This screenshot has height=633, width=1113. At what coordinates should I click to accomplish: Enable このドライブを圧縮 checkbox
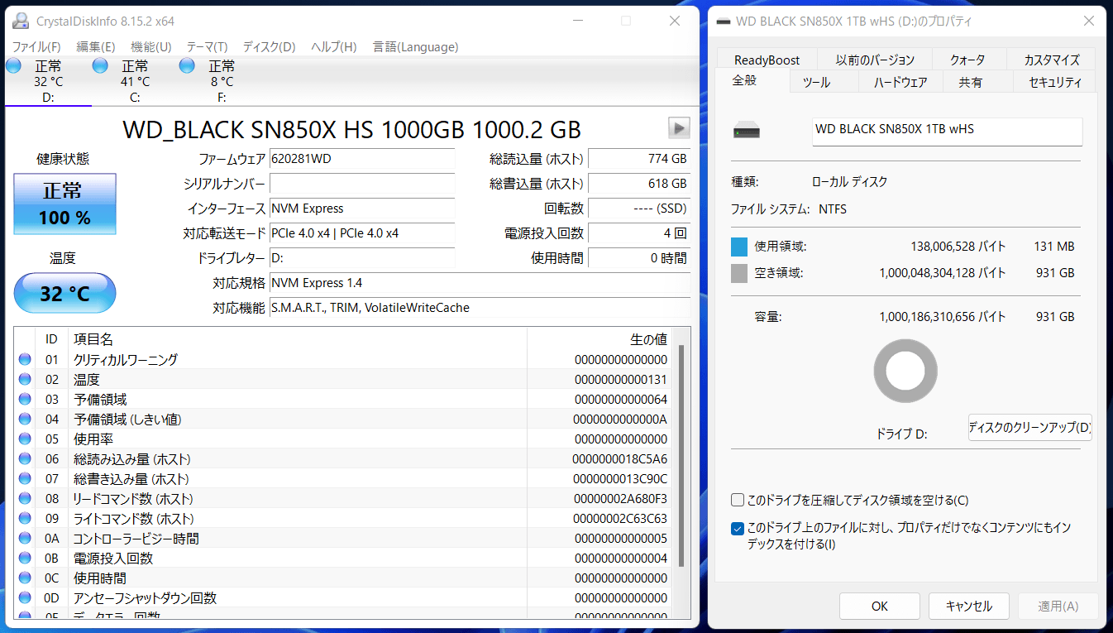[x=738, y=500]
